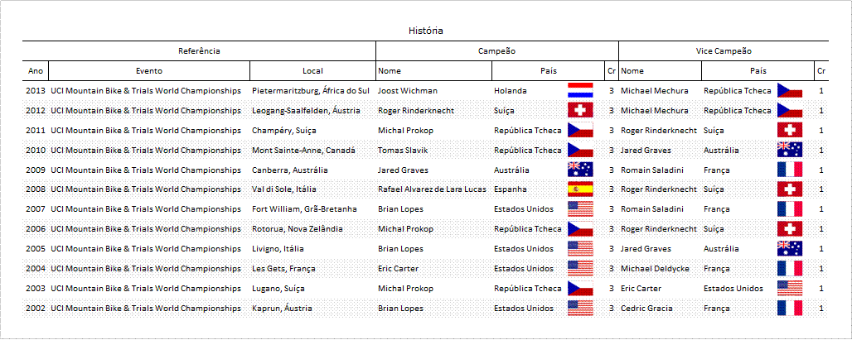Click the Netherlands flag in the 2013 row
This screenshot has width=852, height=340.
(580, 90)
